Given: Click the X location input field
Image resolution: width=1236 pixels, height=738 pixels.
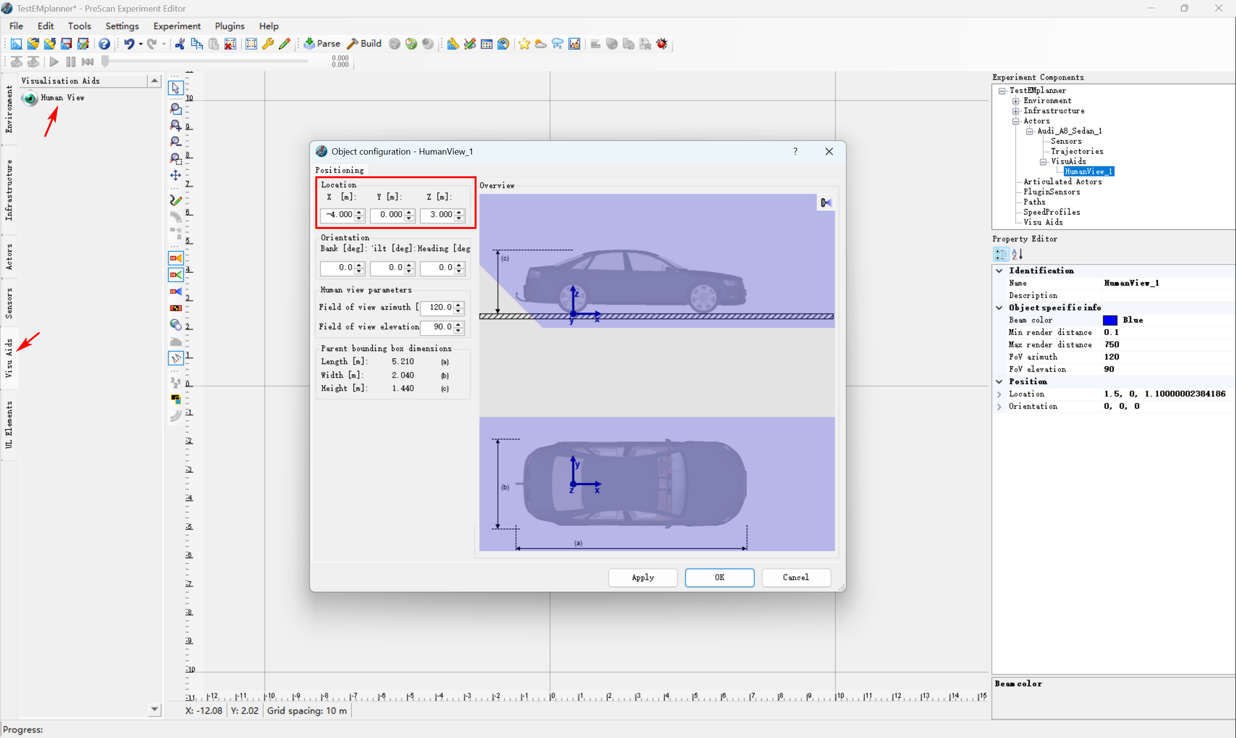Looking at the screenshot, I should coord(338,214).
